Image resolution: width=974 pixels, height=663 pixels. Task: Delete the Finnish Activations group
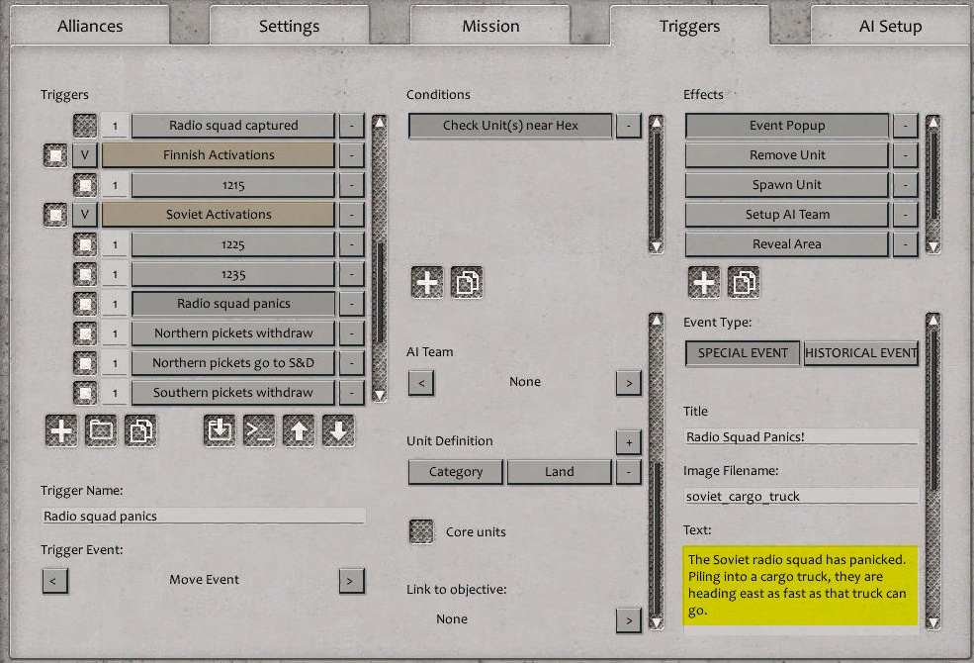coord(352,154)
